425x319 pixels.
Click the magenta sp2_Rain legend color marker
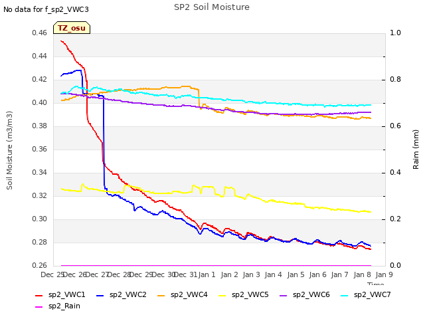39,307
